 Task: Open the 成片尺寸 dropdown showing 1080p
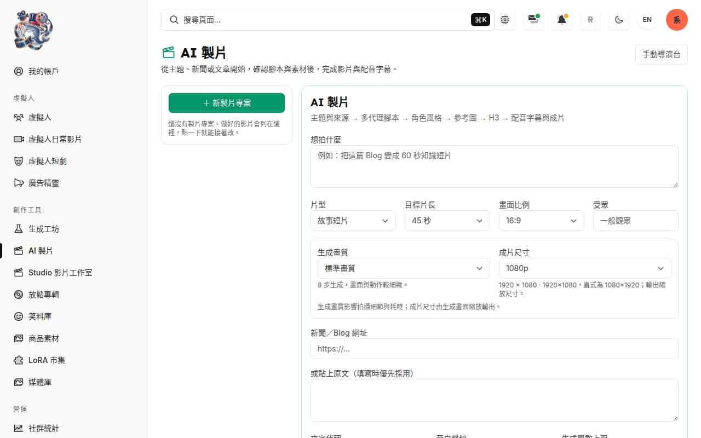585,268
